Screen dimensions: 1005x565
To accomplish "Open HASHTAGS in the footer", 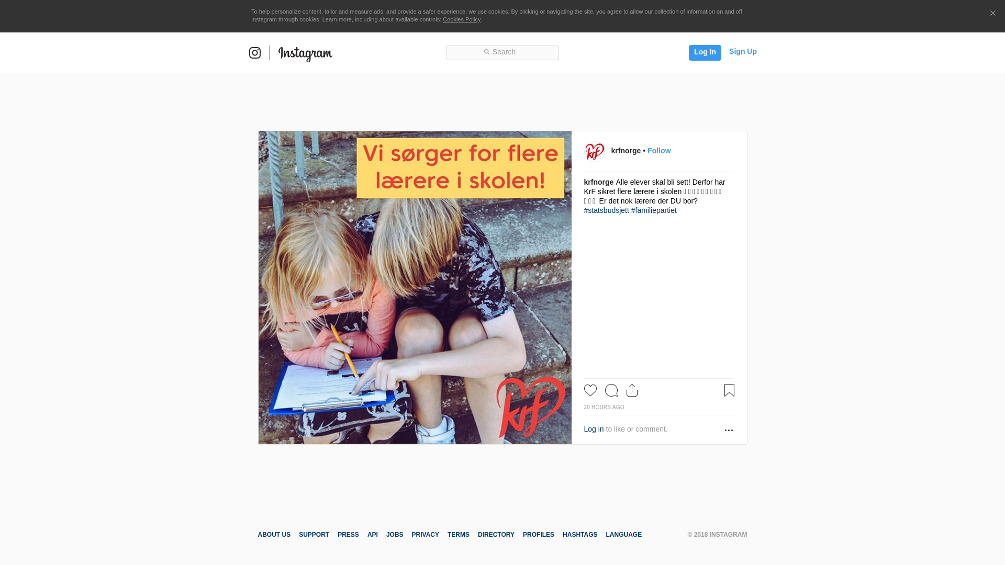I will (x=579, y=535).
